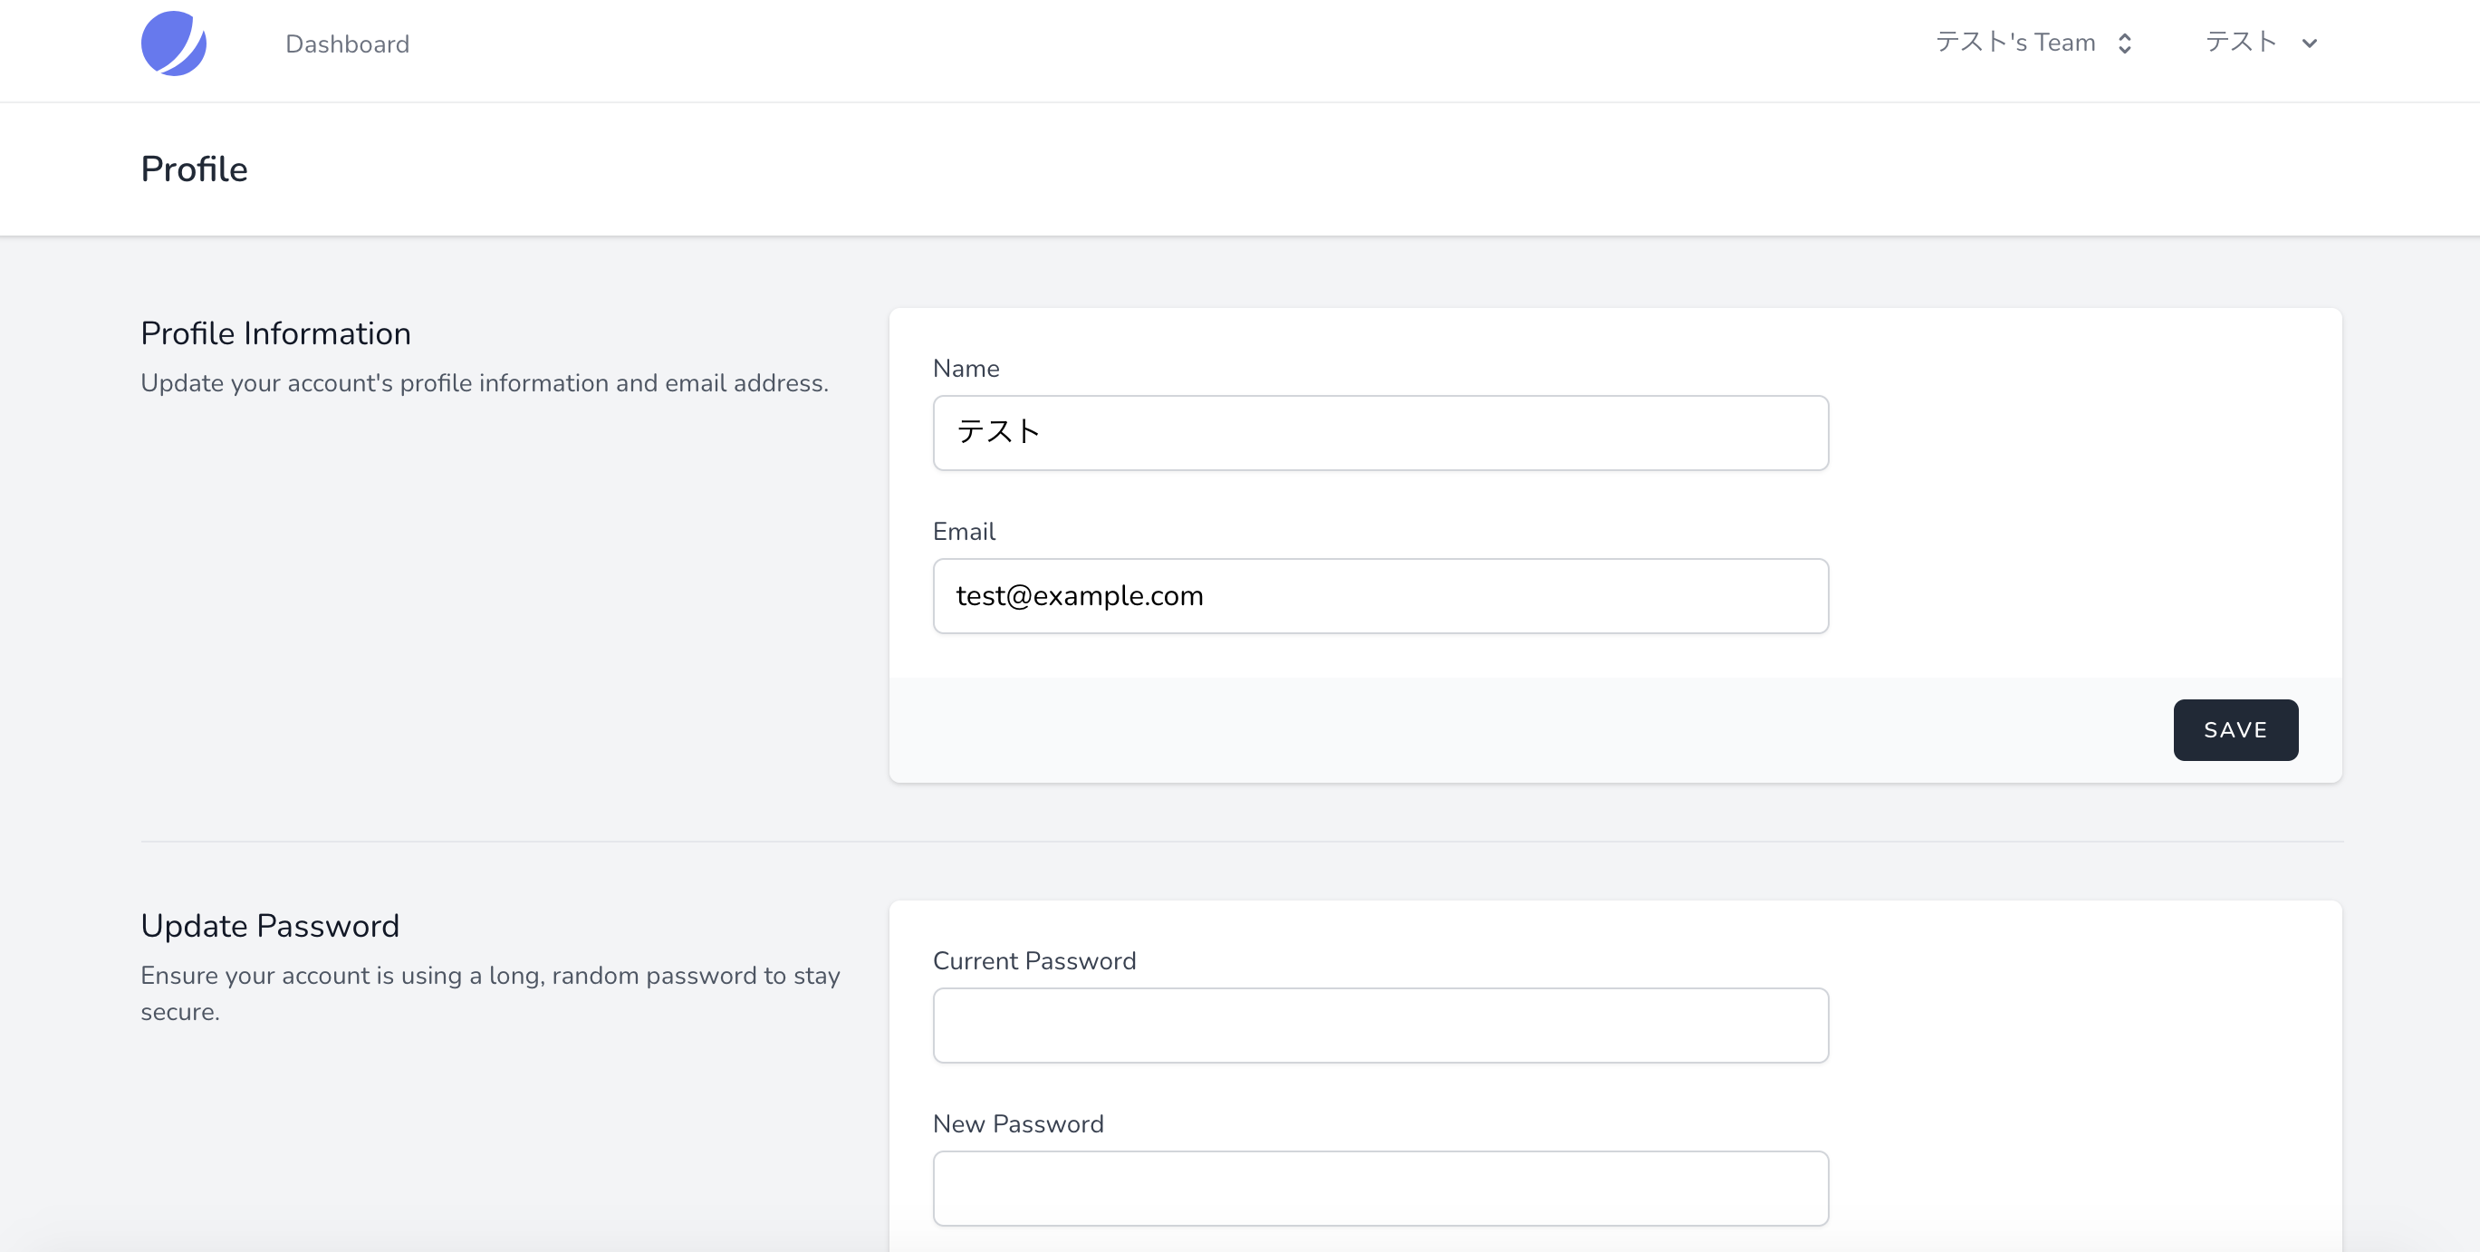Focus the Name input field
This screenshot has height=1252, width=2480.
point(1379,432)
